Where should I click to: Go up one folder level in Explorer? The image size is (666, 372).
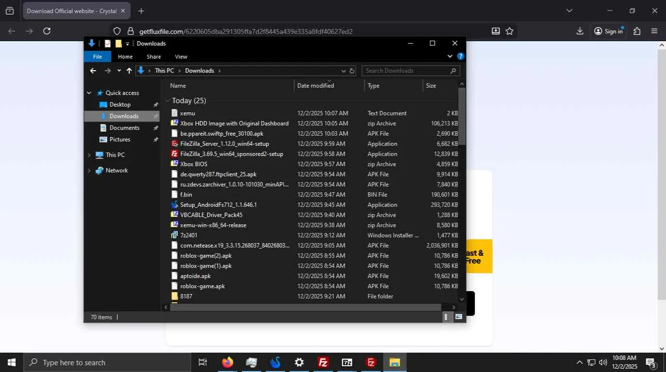tap(129, 71)
